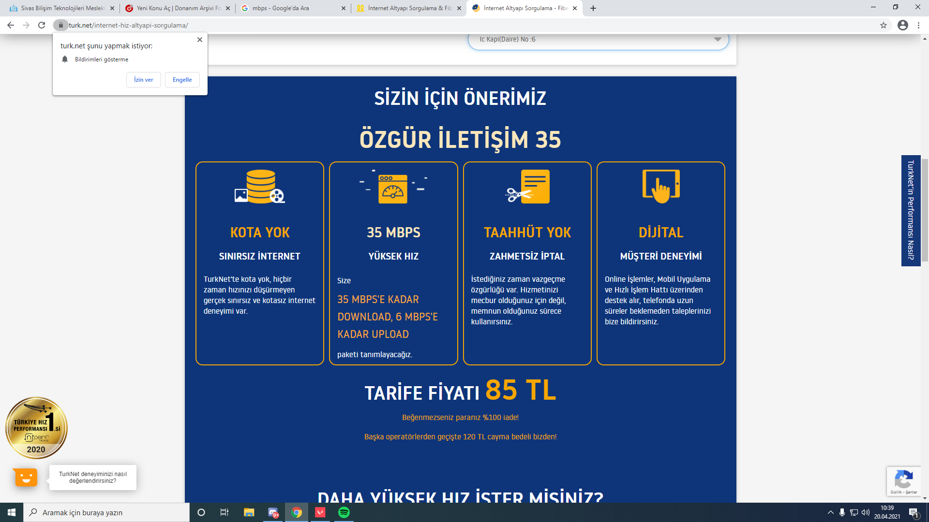Click Engelle to block notifications
The image size is (929, 522).
182,80
